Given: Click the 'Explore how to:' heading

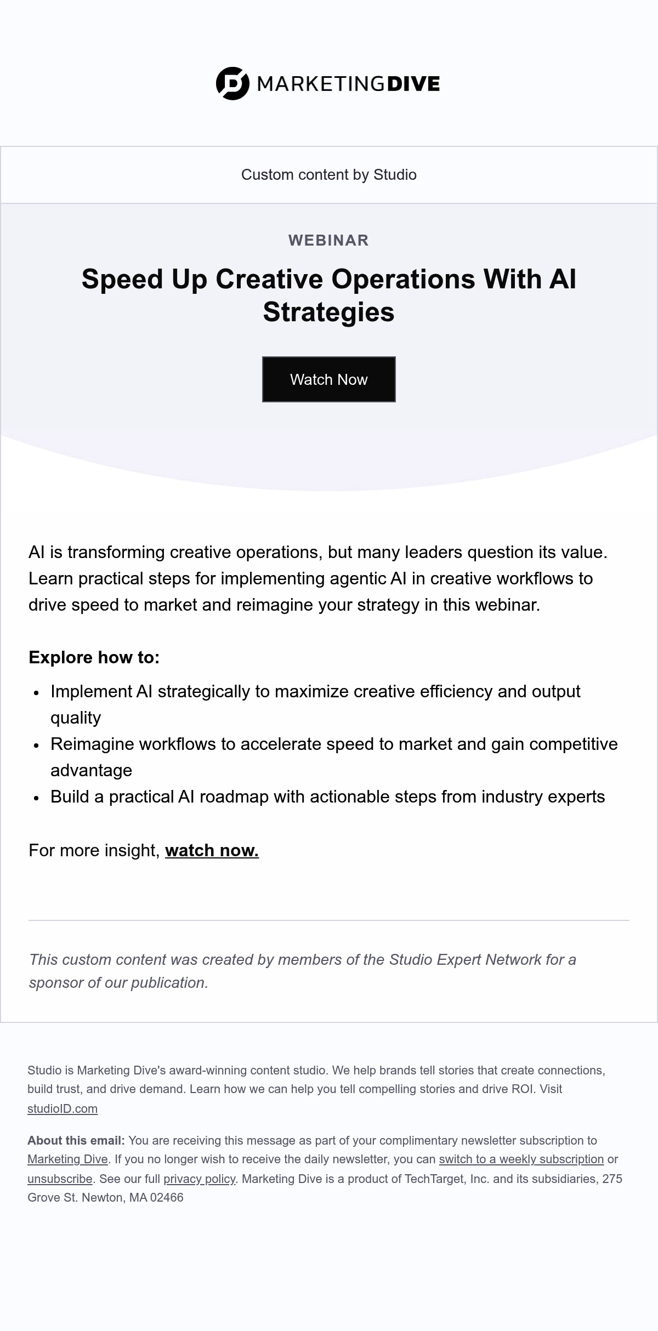Looking at the screenshot, I should (94, 657).
